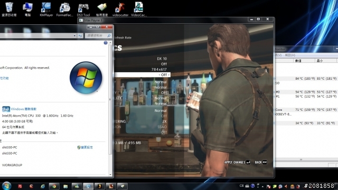
Task: Click the Windows Start orb
Action: tap(6, 186)
